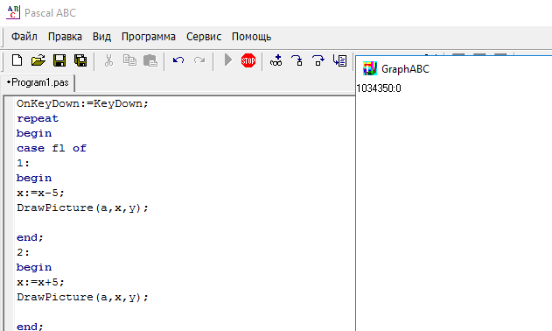Click the line OnKeyDown:=KeyDown;

(x=82, y=103)
